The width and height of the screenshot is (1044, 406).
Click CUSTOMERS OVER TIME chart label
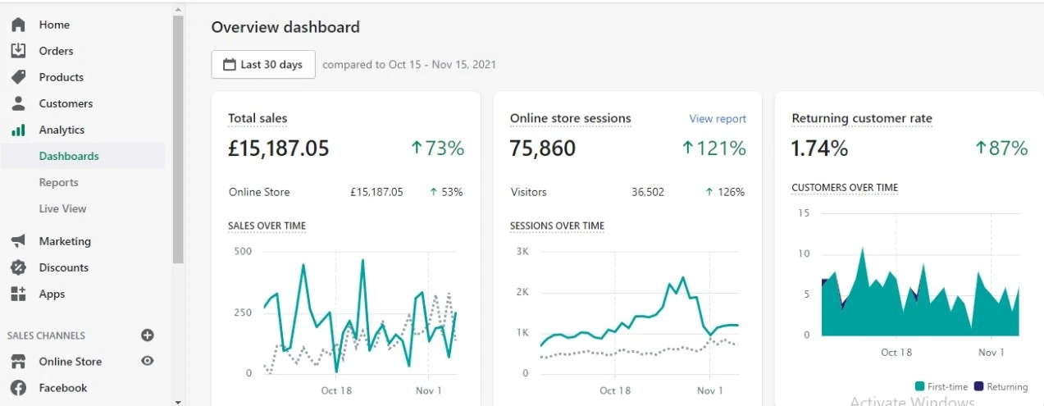pos(845,188)
